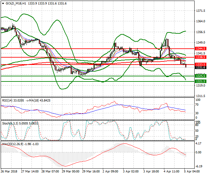This screenshot has height=175, width=207.
Task: Click the 2 Apr 09:00 time axis label
Action: point(110,171)
